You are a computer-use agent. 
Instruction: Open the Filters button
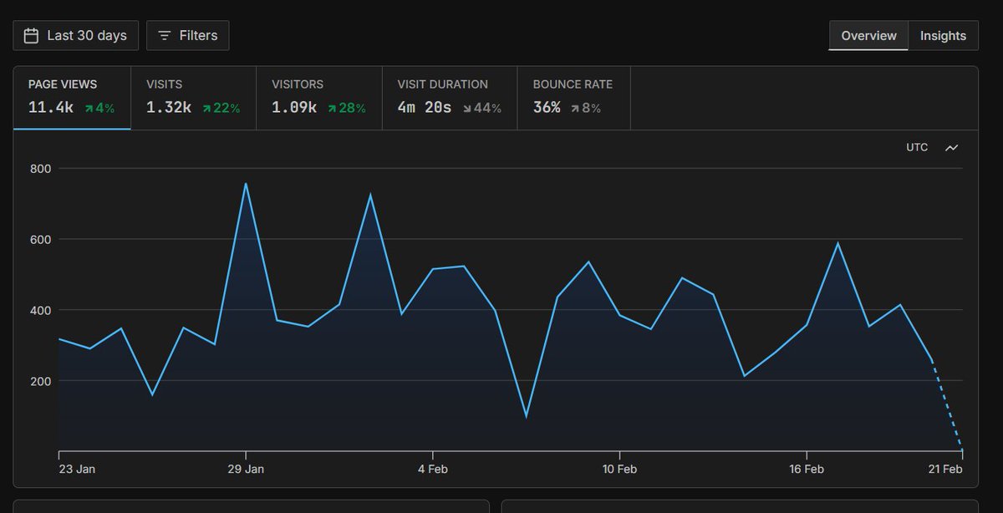[187, 36]
